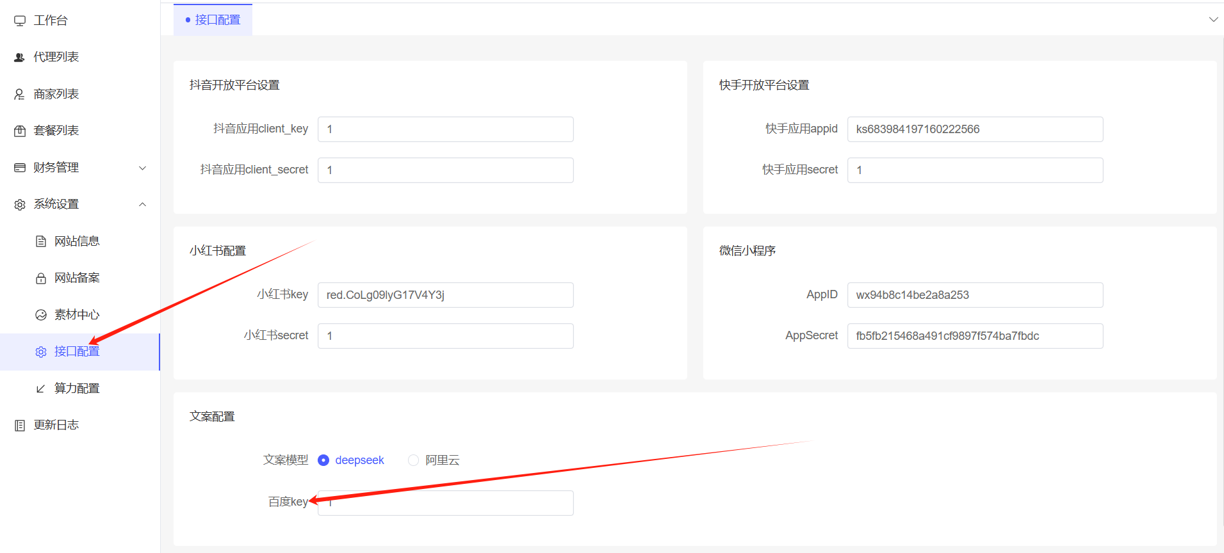Click the 小红书key input field
Viewport: 1224px width, 553px height.
(x=445, y=295)
